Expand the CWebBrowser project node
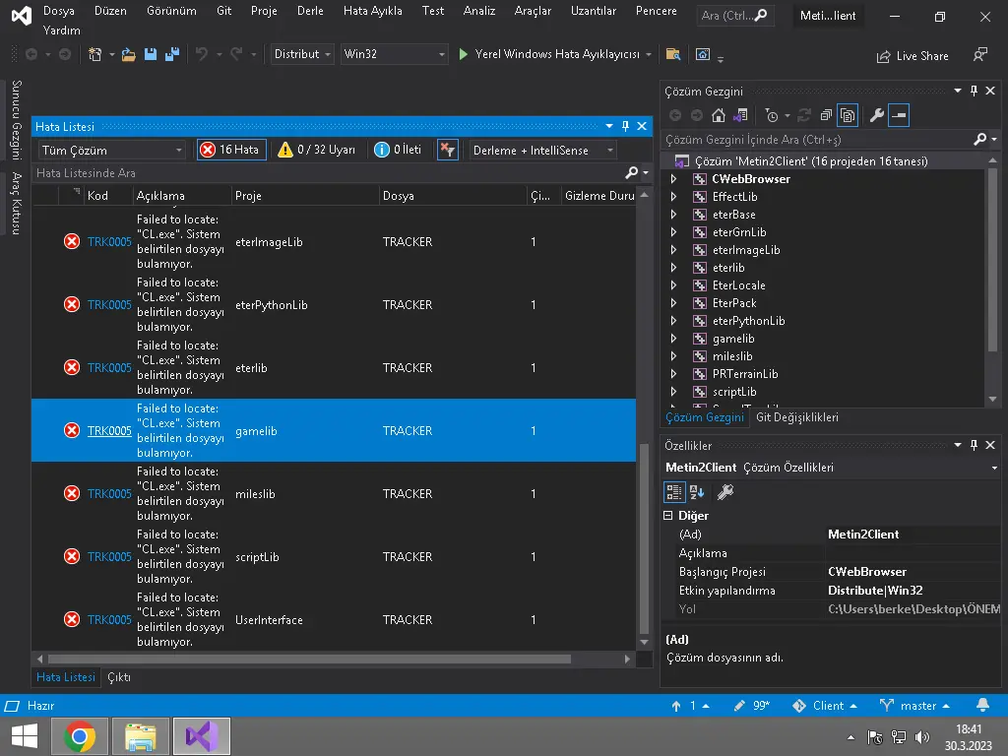This screenshot has width=1008, height=756. tap(673, 179)
